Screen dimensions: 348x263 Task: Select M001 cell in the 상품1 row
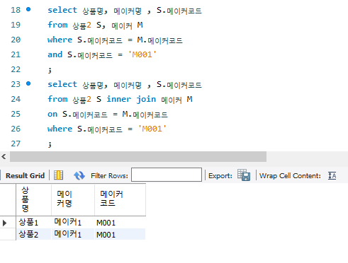point(120,222)
